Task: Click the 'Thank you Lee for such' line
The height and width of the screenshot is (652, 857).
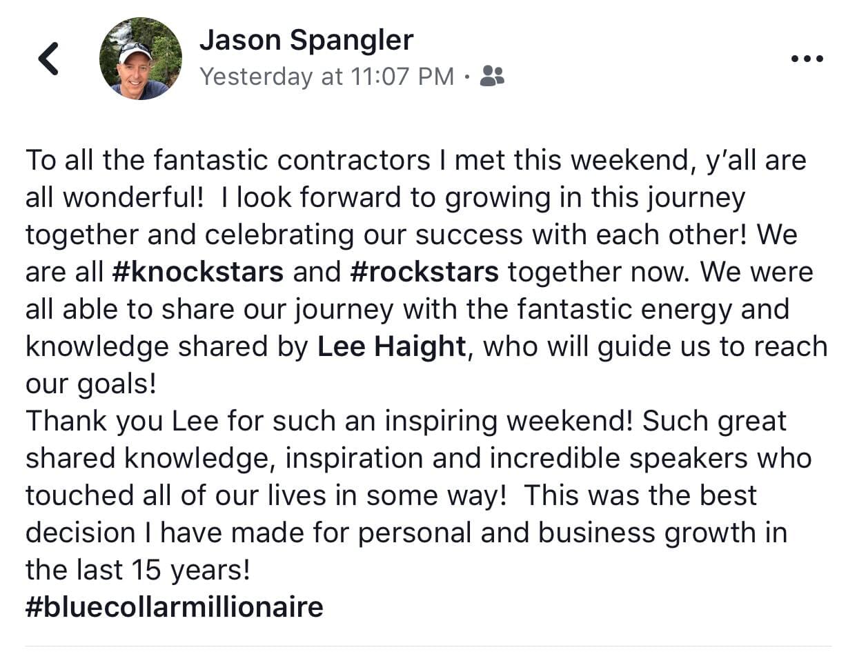Action: click(406, 421)
